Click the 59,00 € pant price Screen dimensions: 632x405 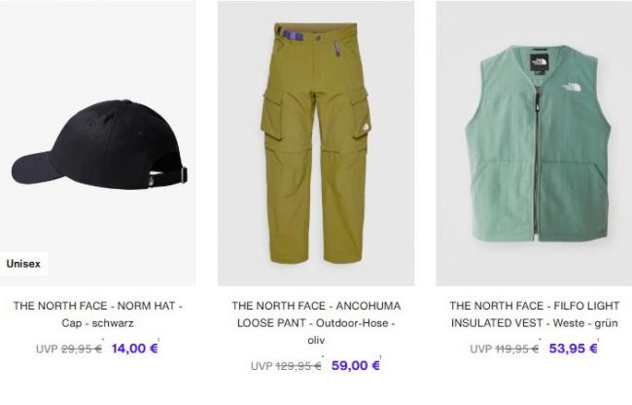click(x=356, y=365)
